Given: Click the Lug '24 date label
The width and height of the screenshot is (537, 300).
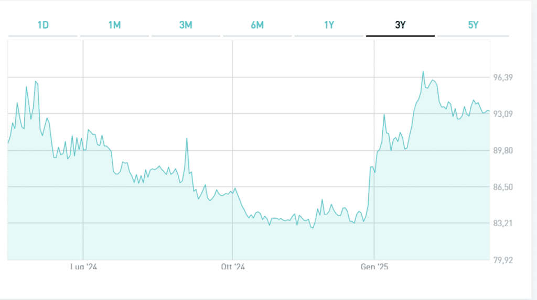Looking at the screenshot, I should point(84,267).
